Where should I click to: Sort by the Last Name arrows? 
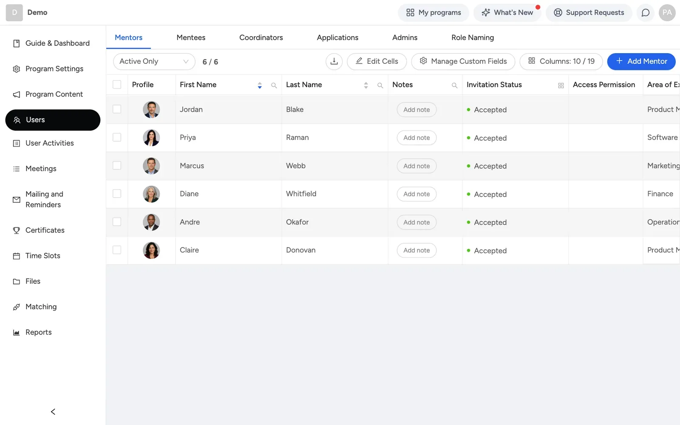(366, 85)
